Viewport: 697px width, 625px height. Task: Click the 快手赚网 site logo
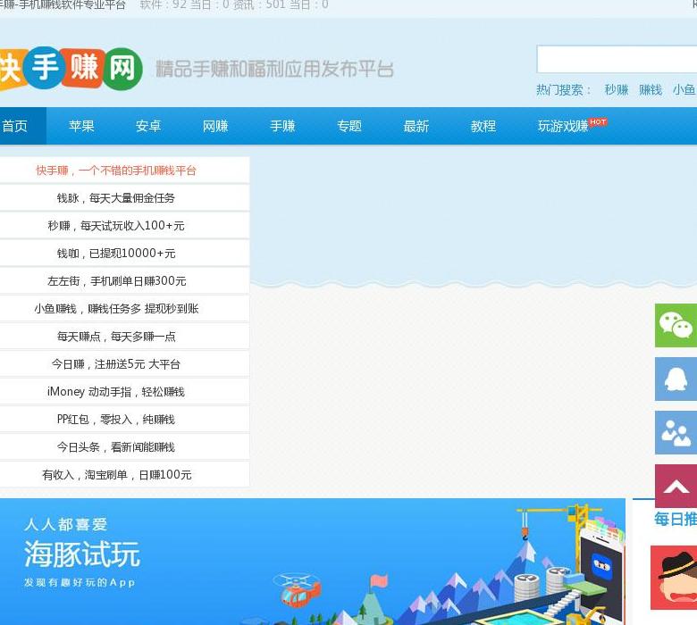click(71, 69)
